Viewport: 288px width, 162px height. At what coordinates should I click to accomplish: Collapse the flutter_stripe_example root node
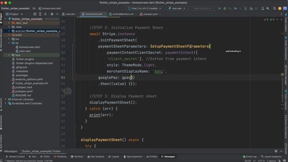pos(5,19)
